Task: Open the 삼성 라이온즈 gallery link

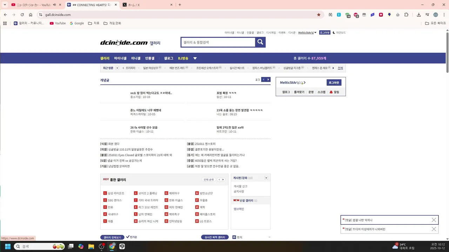Action: 116,193
